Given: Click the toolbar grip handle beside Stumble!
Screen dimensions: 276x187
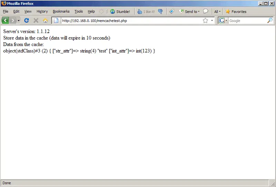Looking at the screenshot, I should tap(107, 11).
